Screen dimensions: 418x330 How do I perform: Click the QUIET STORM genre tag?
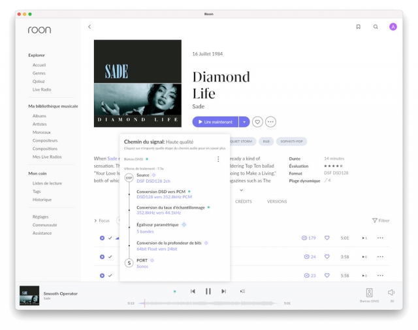241,142
